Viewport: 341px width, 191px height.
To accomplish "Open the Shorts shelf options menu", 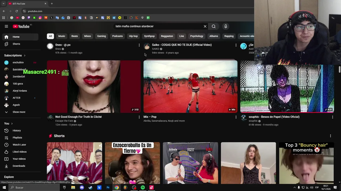I will 330,136.
